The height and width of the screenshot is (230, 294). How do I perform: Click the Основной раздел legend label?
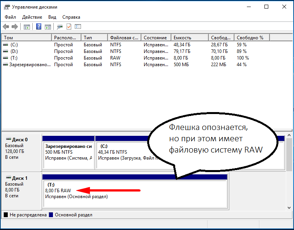click(x=74, y=215)
